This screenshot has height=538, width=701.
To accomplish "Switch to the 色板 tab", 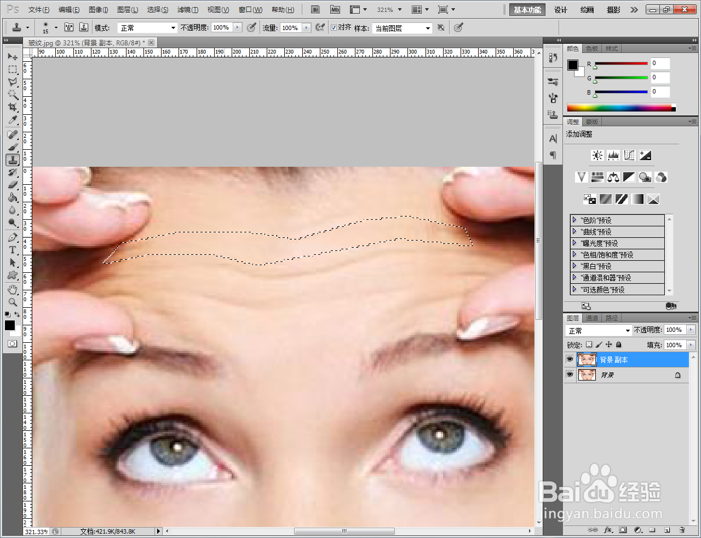I will click(592, 49).
